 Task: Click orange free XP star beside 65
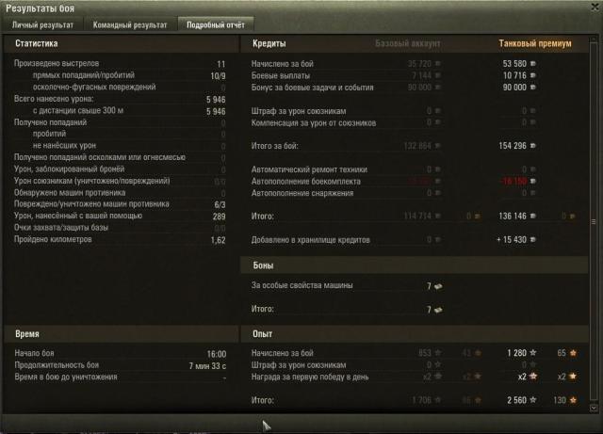(573, 352)
